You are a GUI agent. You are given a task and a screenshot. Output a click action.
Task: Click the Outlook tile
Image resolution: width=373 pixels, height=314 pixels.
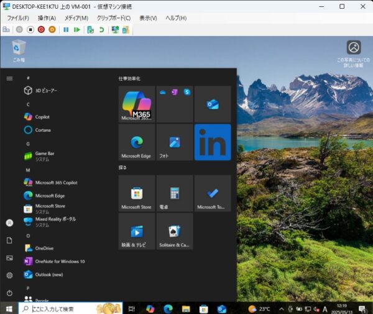point(213,104)
